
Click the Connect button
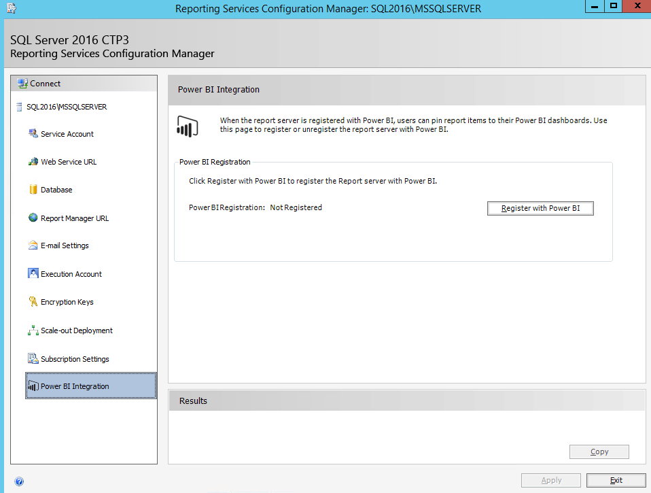pos(45,84)
